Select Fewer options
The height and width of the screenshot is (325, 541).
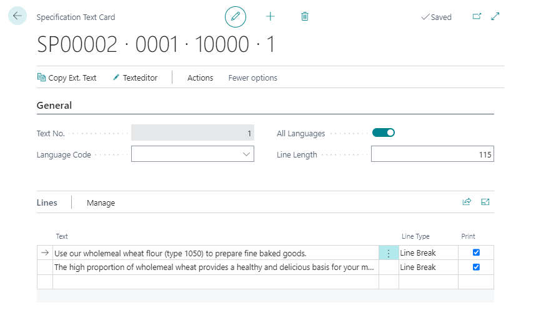(252, 78)
